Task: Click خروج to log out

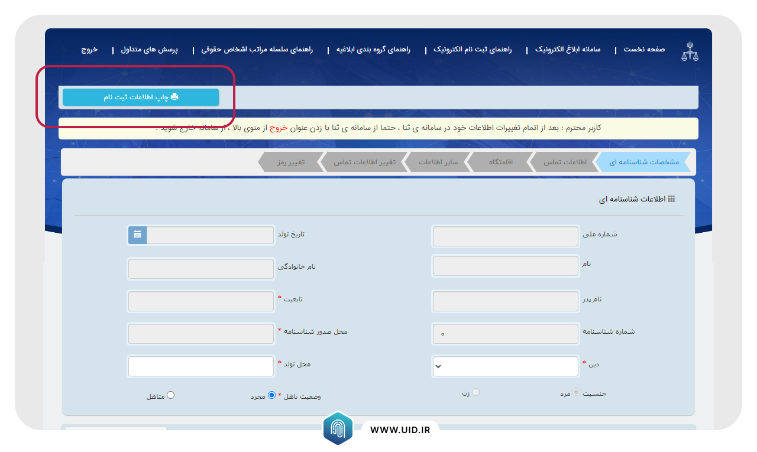Action: [x=90, y=50]
